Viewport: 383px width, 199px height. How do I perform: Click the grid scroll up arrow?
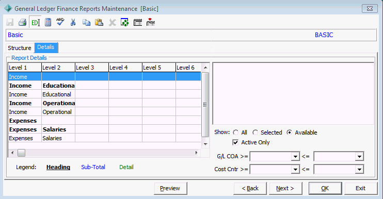coord(205,68)
